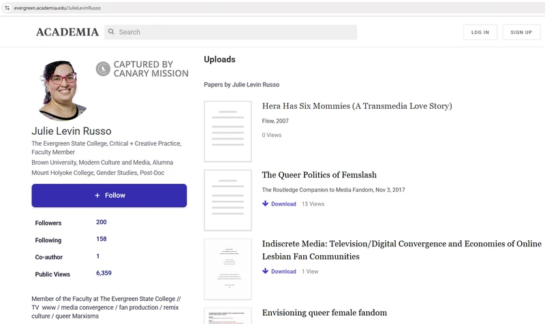Click the Co-author label
This screenshot has height=324, width=545.
point(48,257)
